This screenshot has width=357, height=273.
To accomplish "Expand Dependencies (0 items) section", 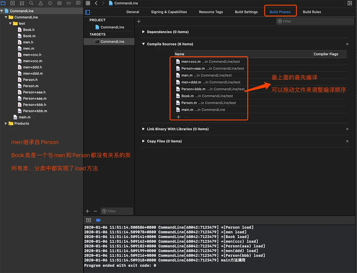I will pyautogui.click(x=143, y=32).
